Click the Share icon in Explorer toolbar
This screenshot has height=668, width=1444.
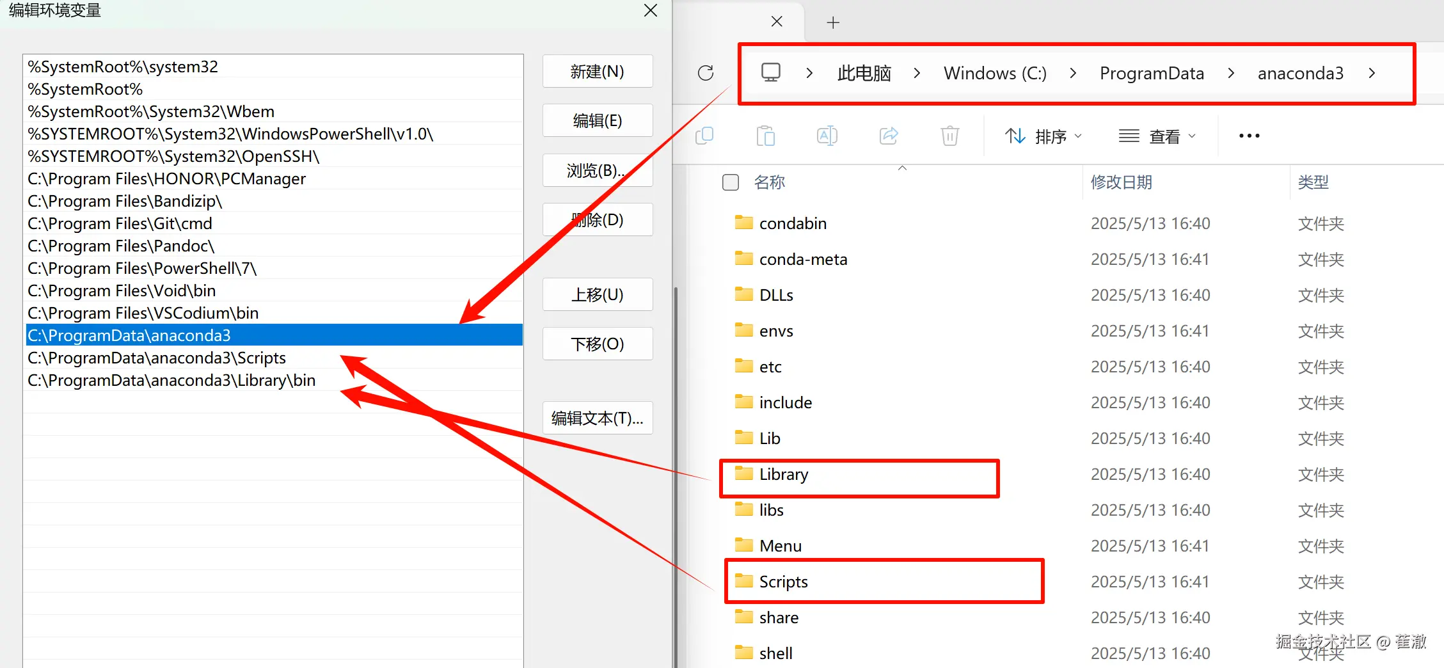(x=889, y=136)
